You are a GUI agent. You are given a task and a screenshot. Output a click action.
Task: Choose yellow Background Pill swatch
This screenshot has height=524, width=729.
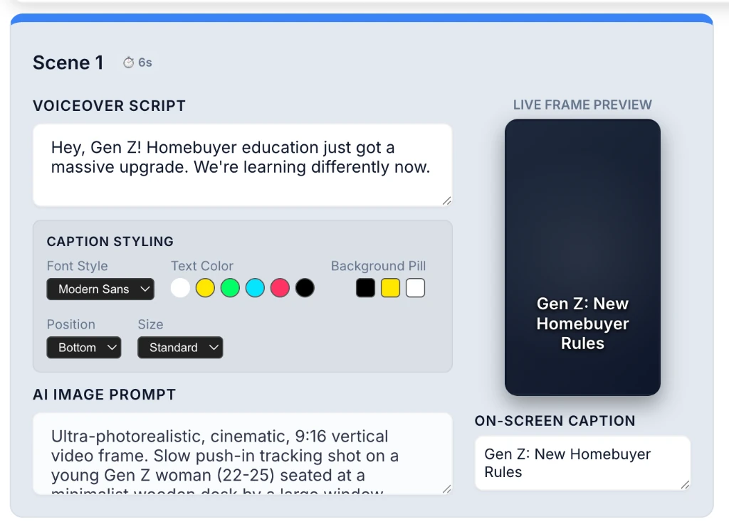coord(391,288)
